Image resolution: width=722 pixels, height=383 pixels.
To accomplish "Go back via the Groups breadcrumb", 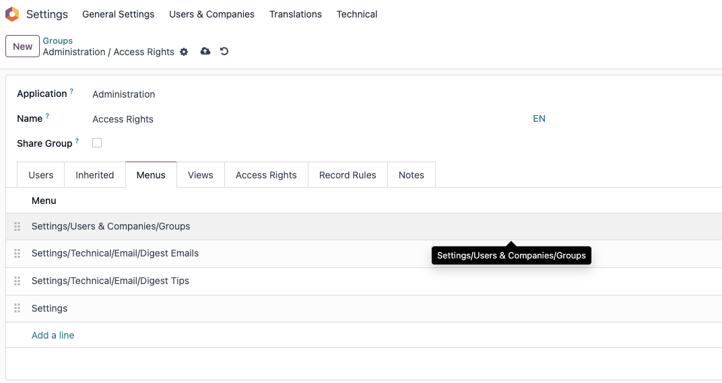I will tap(57, 40).
